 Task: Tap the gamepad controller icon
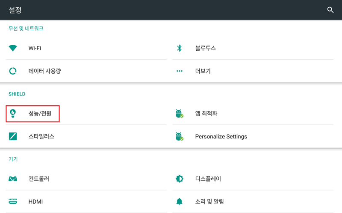[13, 178]
